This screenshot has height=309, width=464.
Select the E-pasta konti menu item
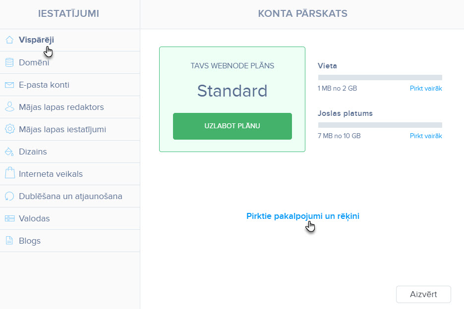click(70, 85)
